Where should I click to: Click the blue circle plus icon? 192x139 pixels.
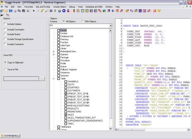[64, 11]
